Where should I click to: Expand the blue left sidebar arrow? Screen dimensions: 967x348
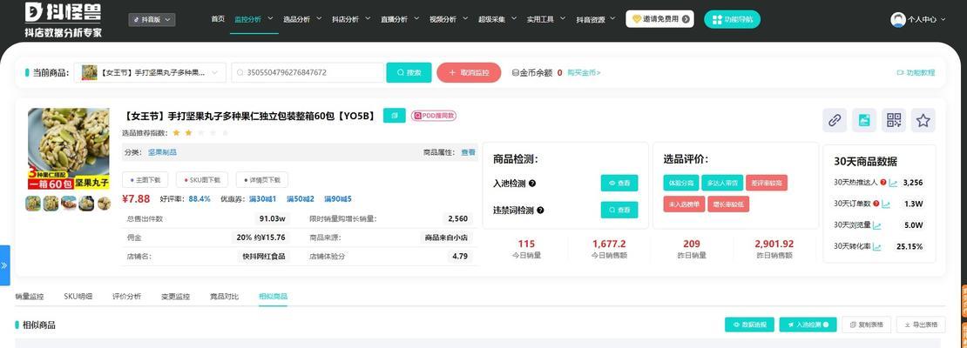click(5, 265)
